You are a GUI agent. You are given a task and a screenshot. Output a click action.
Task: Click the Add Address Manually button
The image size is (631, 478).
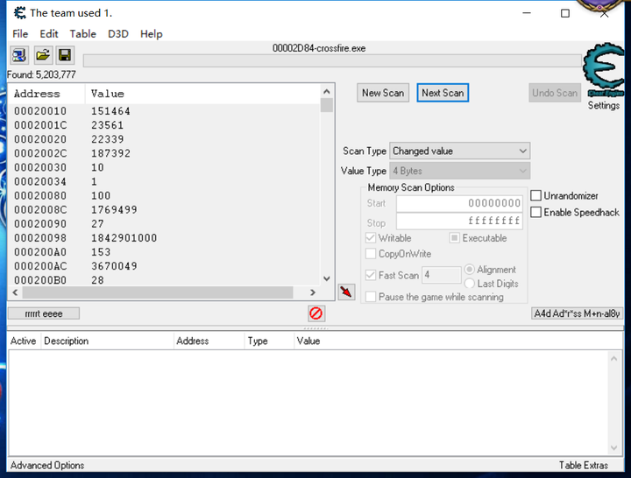click(x=577, y=313)
